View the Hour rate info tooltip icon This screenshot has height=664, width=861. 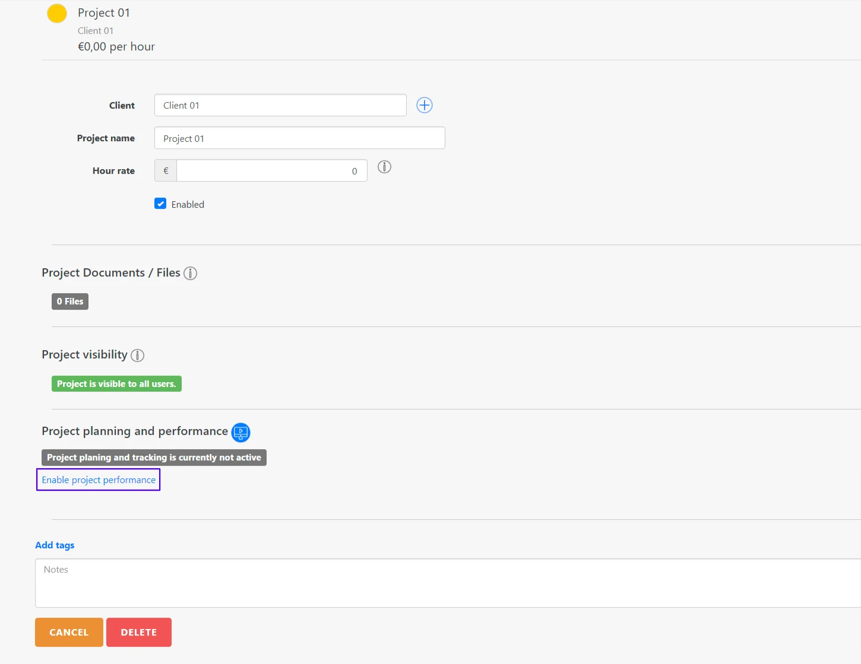click(x=384, y=167)
